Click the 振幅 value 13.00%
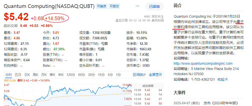 [141, 38]
